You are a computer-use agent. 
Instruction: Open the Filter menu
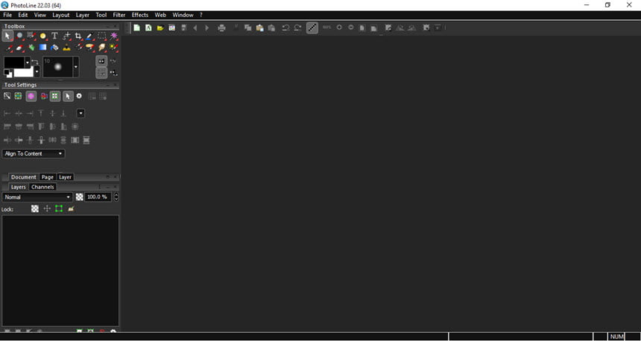tap(119, 15)
